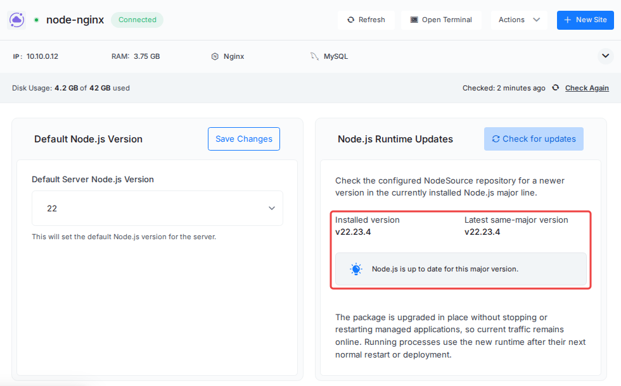Create a New Site

pyautogui.click(x=586, y=20)
